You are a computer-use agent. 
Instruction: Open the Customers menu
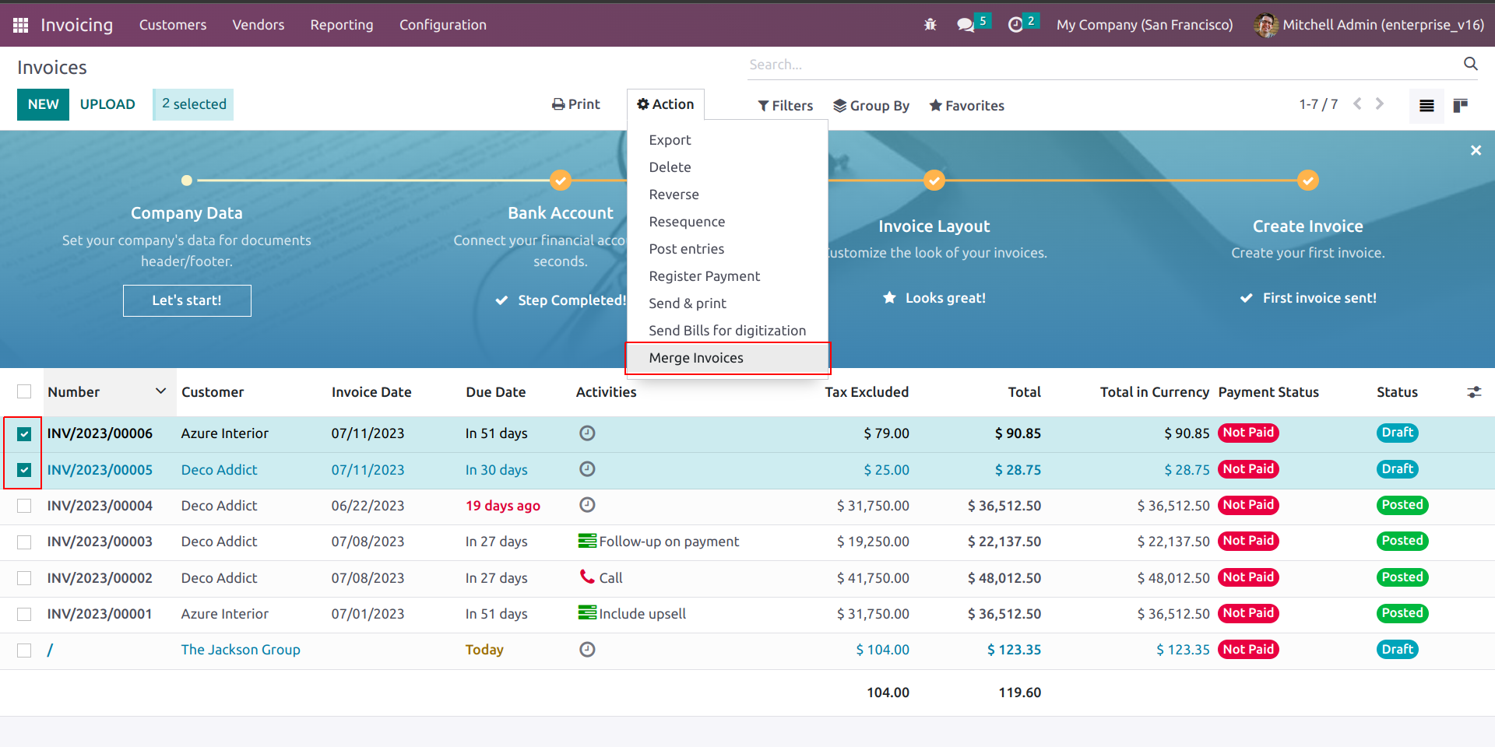pyautogui.click(x=173, y=25)
